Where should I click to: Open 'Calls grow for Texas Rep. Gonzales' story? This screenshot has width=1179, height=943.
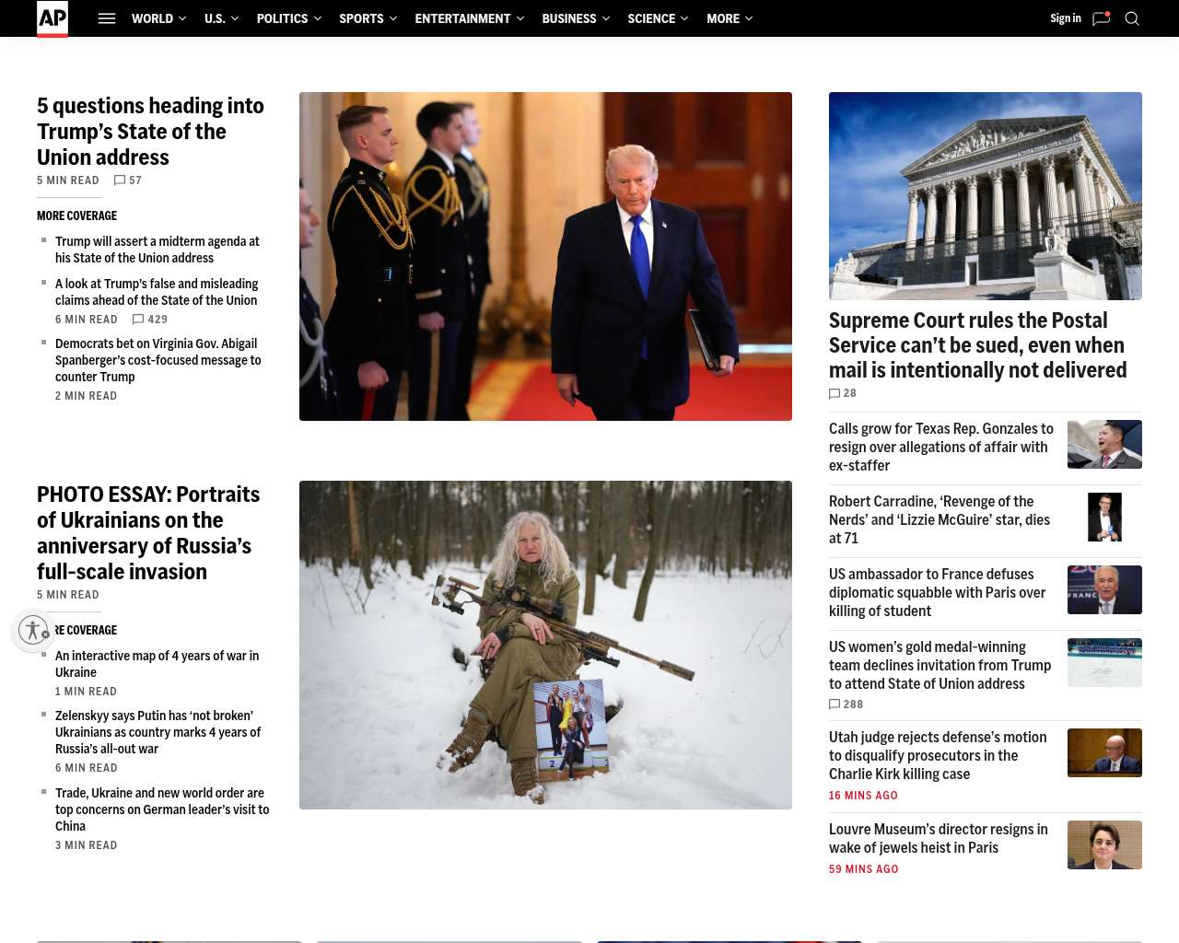[941, 448]
